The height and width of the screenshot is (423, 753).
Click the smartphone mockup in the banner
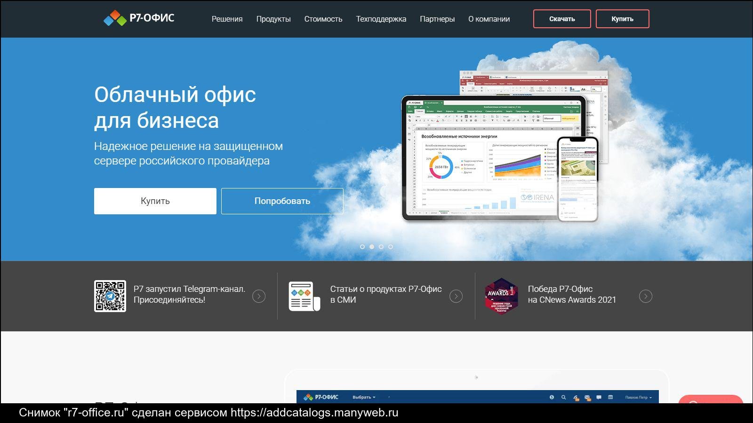coord(578,179)
